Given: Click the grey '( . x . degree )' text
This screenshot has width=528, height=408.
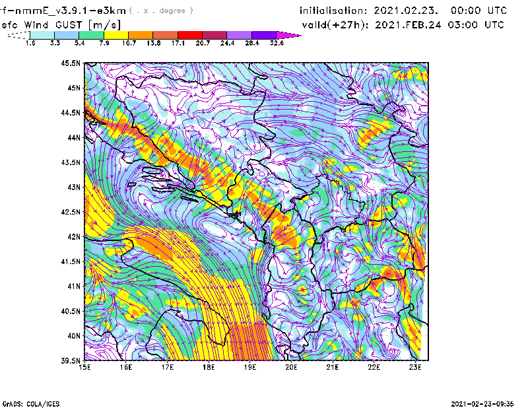Looking at the screenshot, I should (161, 11).
